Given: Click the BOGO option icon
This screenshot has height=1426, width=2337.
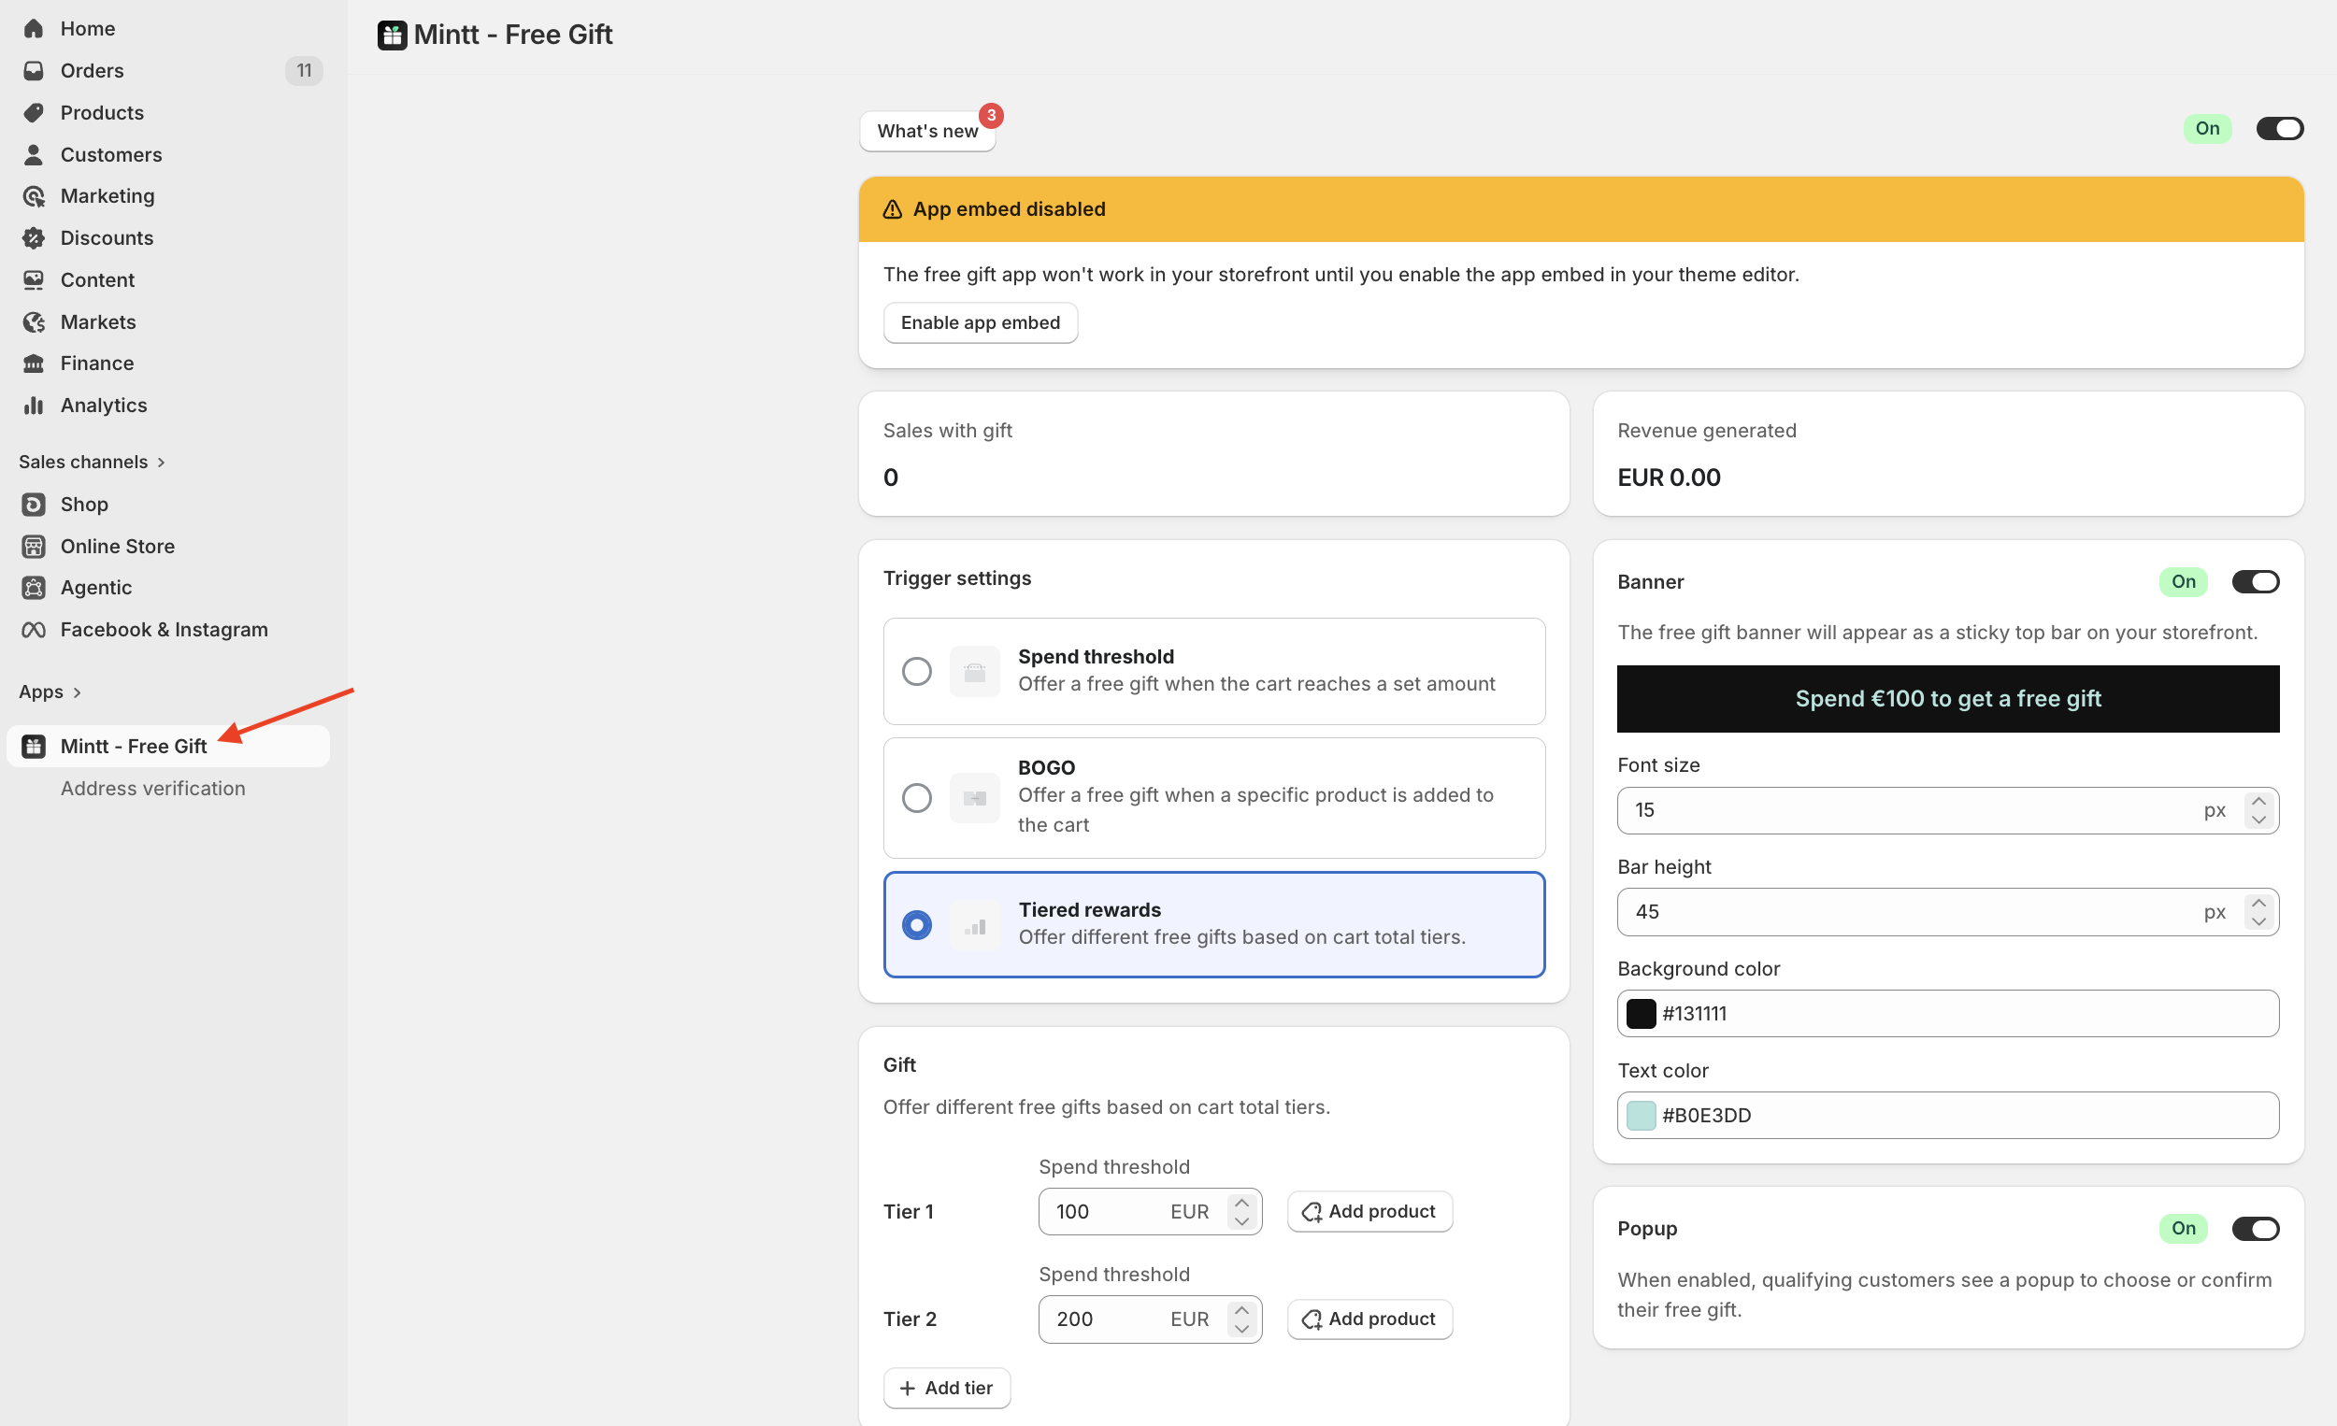Looking at the screenshot, I should 974,798.
